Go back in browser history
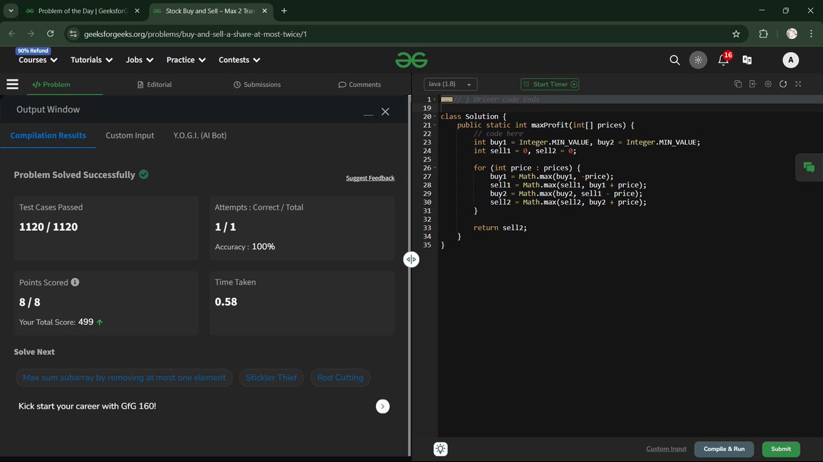The height and width of the screenshot is (462, 823). [x=12, y=34]
